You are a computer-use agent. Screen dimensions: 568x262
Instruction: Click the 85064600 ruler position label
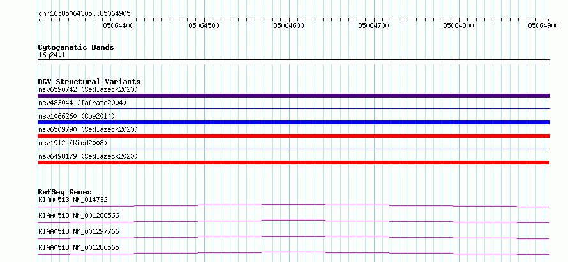click(288, 25)
